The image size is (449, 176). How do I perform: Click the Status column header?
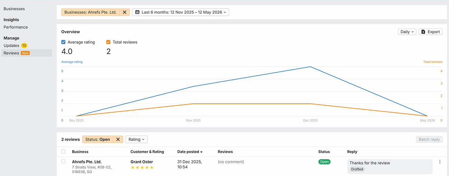324,152
